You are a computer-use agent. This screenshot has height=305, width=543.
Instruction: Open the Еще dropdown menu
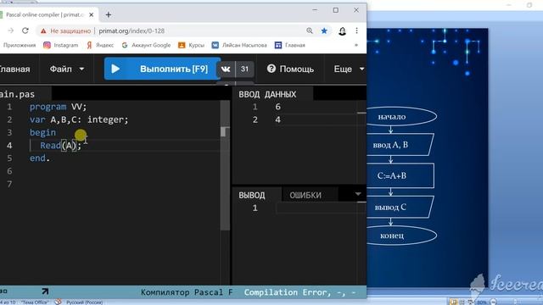click(x=349, y=69)
